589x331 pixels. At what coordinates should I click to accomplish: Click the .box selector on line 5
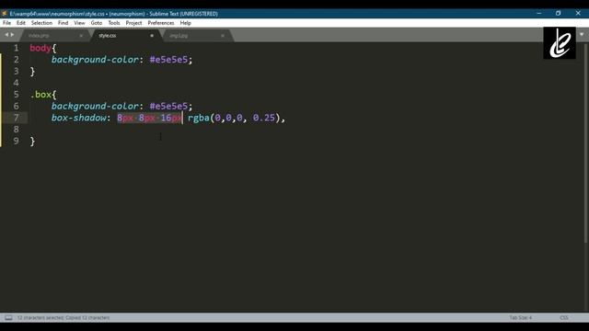[40, 95]
